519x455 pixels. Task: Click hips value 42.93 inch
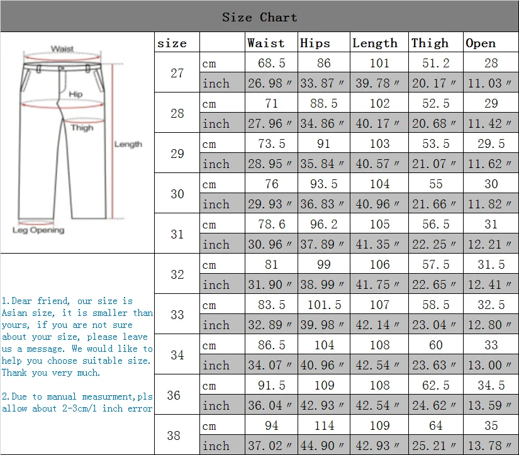pos(322,405)
